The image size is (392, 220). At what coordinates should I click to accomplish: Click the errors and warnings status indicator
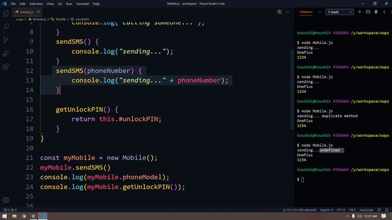point(10,210)
